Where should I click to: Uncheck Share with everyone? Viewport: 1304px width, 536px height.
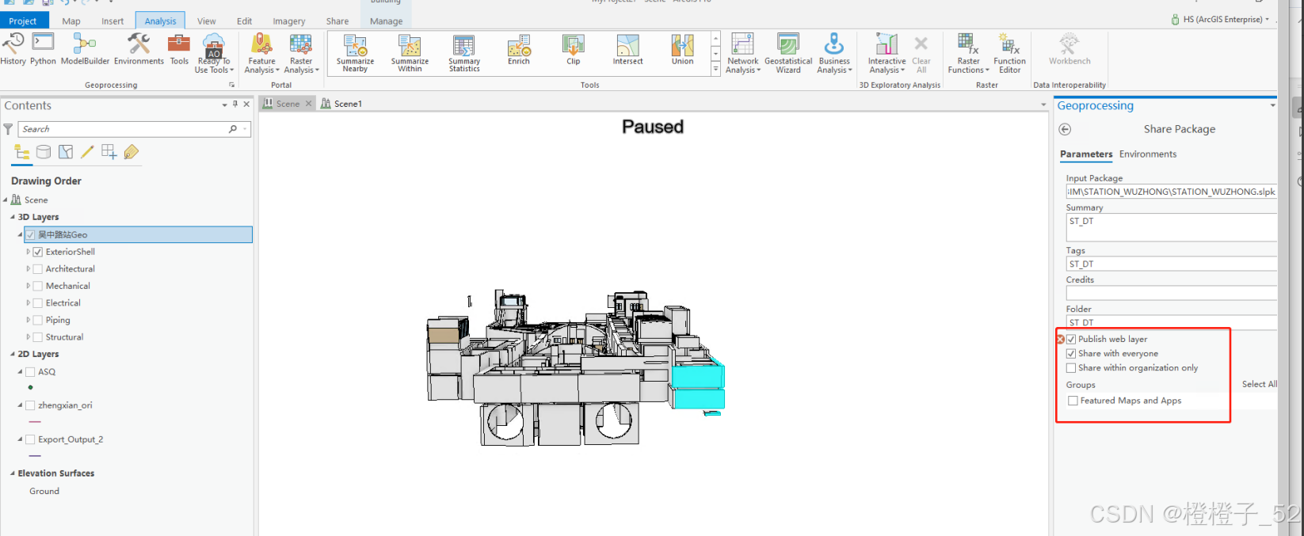(1071, 353)
